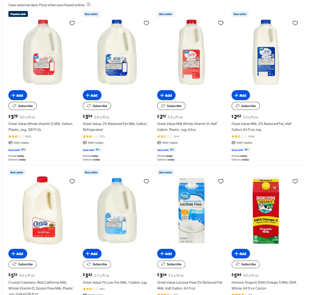
Task: Open the Horizon Organic DHA Omega-3 product link
Action: [264, 285]
